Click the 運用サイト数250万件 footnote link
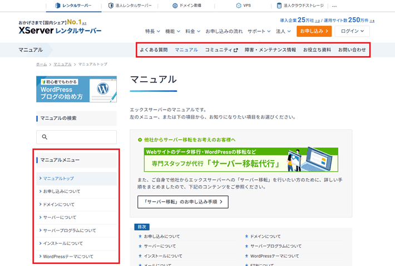 pos(372,21)
